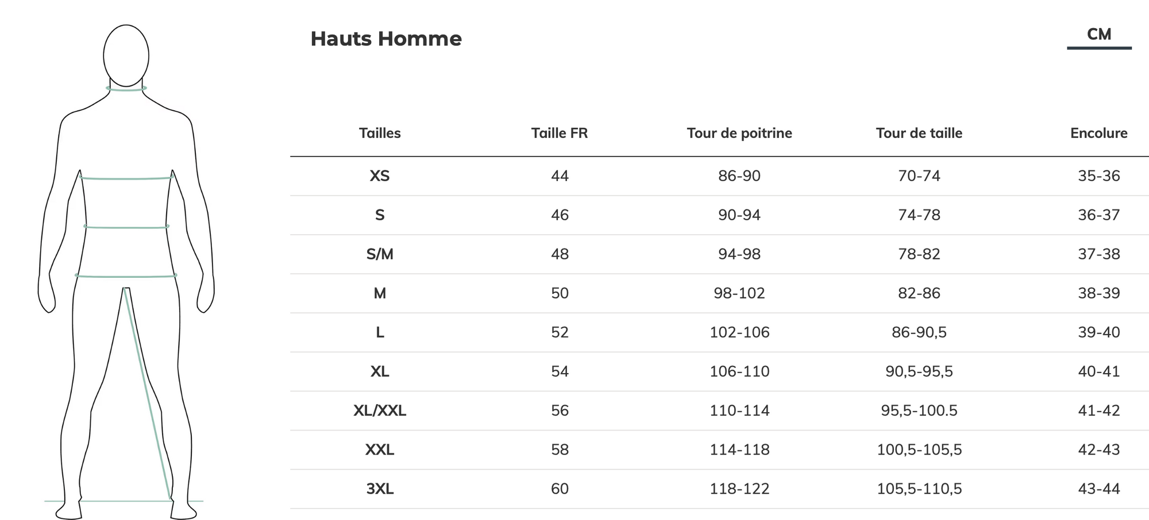
Task: Click the figure's head outline
Action: (126, 56)
